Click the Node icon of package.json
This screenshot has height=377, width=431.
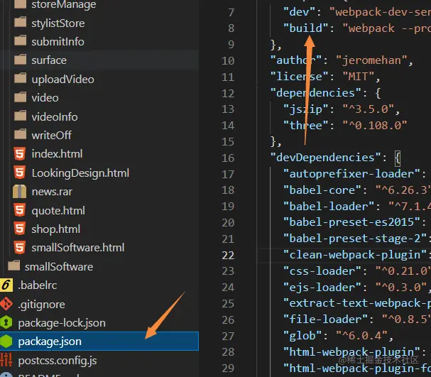pos(6,342)
